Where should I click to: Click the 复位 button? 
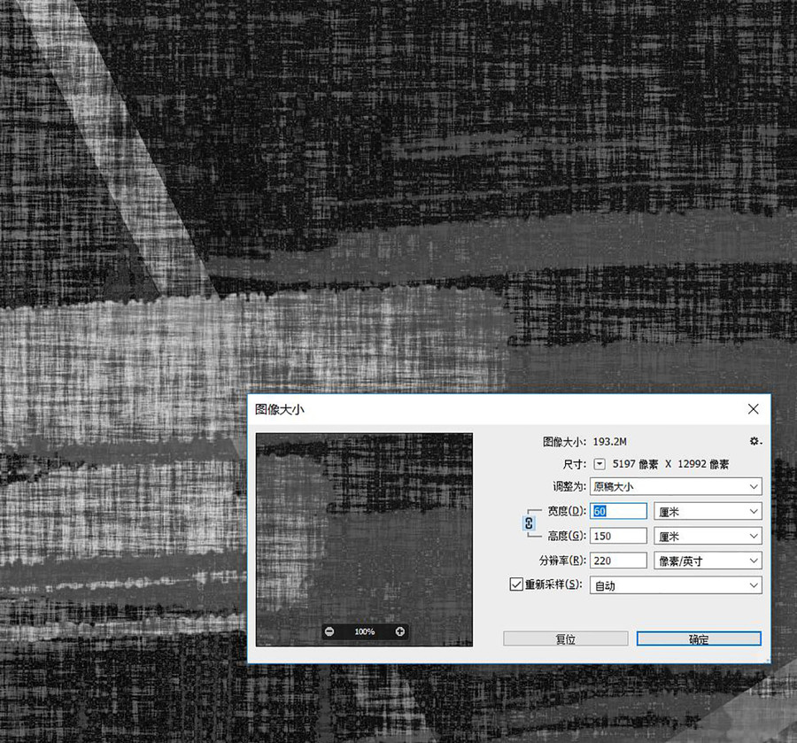coord(566,639)
